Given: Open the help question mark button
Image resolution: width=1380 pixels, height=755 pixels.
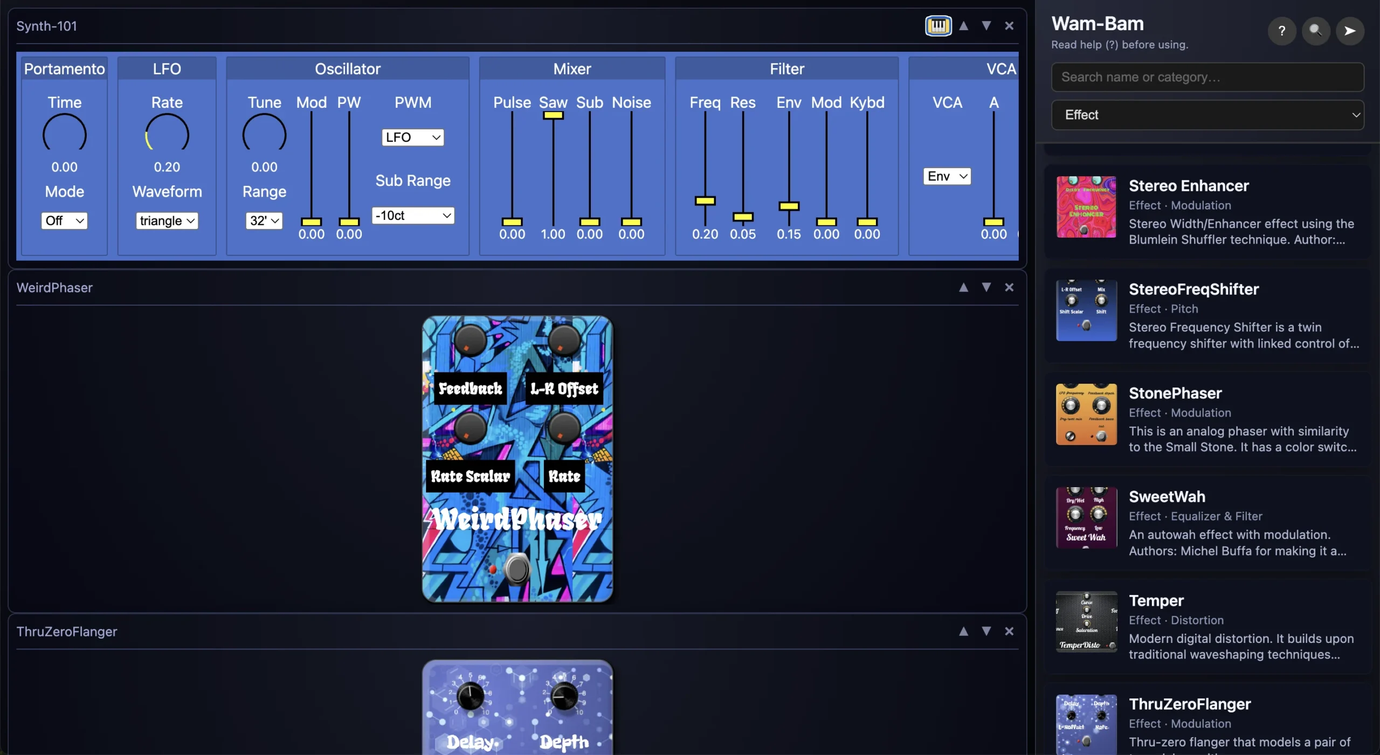Looking at the screenshot, I should (x=1281, y=31).
